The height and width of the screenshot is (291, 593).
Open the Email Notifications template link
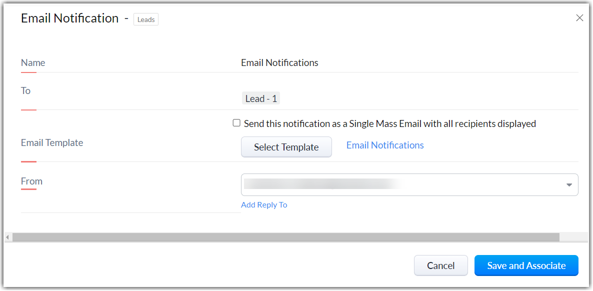pyautogui.click(x=385, y=145)
